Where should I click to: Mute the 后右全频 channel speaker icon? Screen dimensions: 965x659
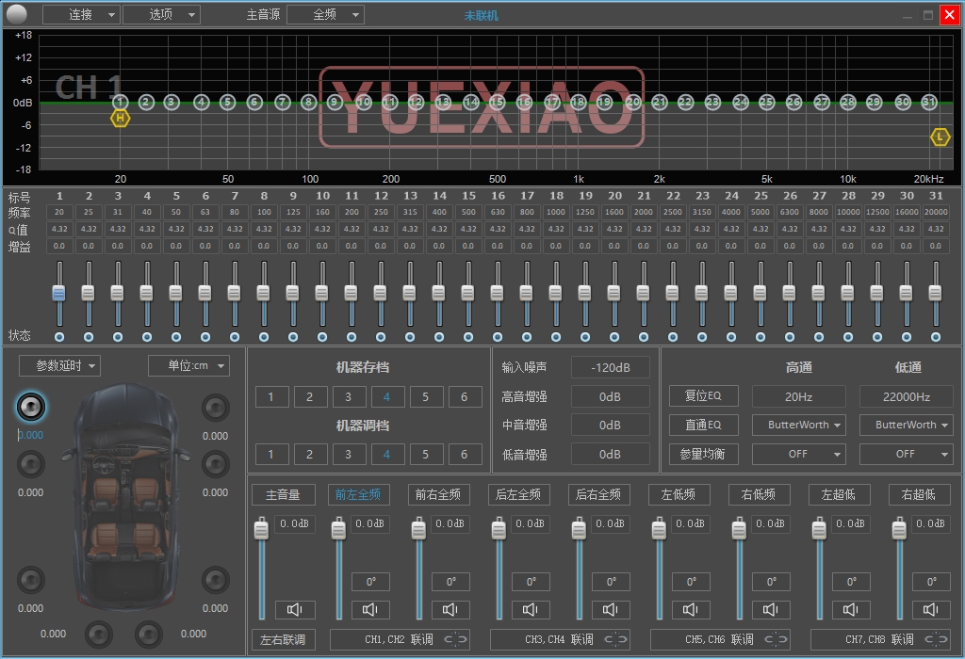(x=611, y=609)
